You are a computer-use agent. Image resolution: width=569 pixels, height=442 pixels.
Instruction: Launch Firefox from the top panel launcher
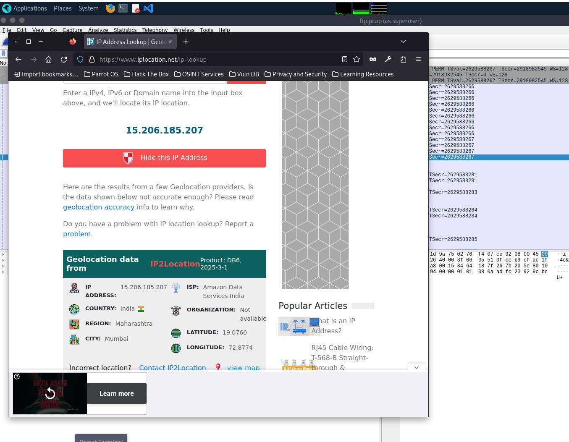(110, 8)
